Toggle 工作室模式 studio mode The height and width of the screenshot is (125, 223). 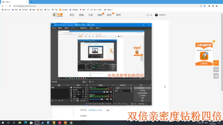142,96
